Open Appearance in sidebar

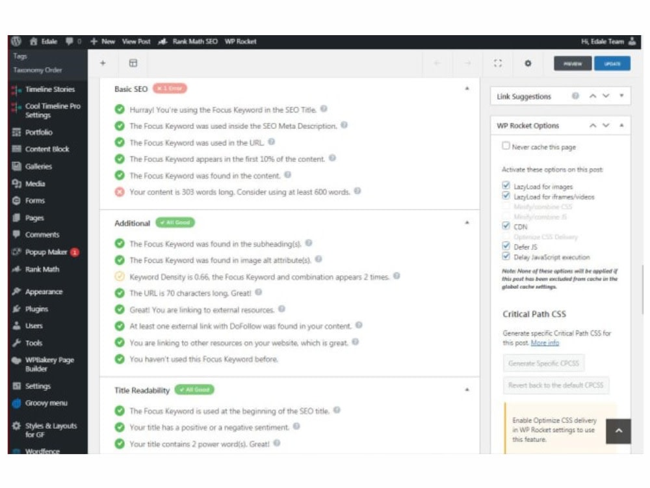coord(44,291)
